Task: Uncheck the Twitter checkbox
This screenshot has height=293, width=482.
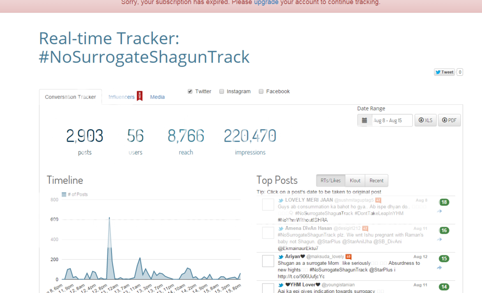Action: point(190,92)
